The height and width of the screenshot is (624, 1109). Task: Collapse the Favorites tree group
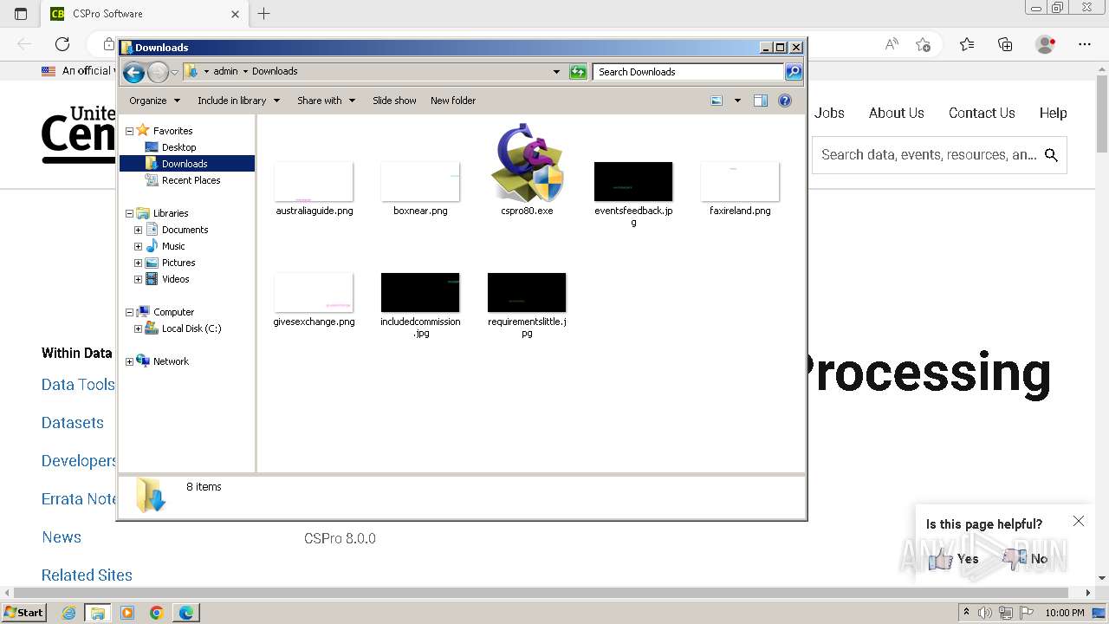click(130, 131)
